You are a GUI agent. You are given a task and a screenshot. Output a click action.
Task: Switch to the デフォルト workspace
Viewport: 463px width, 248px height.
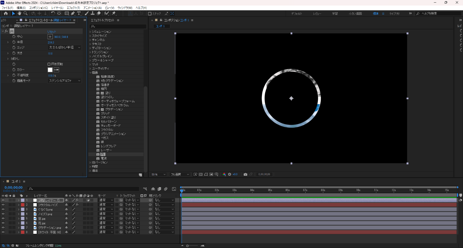point(297,14)
